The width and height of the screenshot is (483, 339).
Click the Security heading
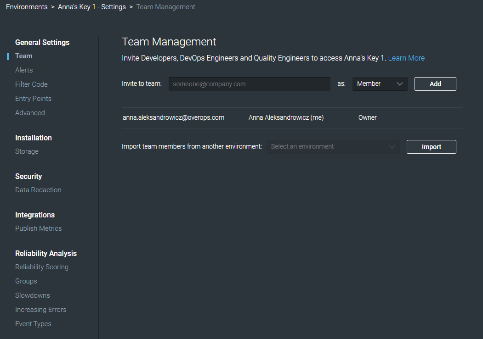28,177
